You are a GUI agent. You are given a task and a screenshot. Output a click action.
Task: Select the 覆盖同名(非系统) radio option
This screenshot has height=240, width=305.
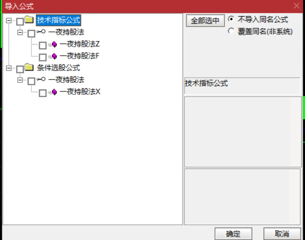coord(231,31)
